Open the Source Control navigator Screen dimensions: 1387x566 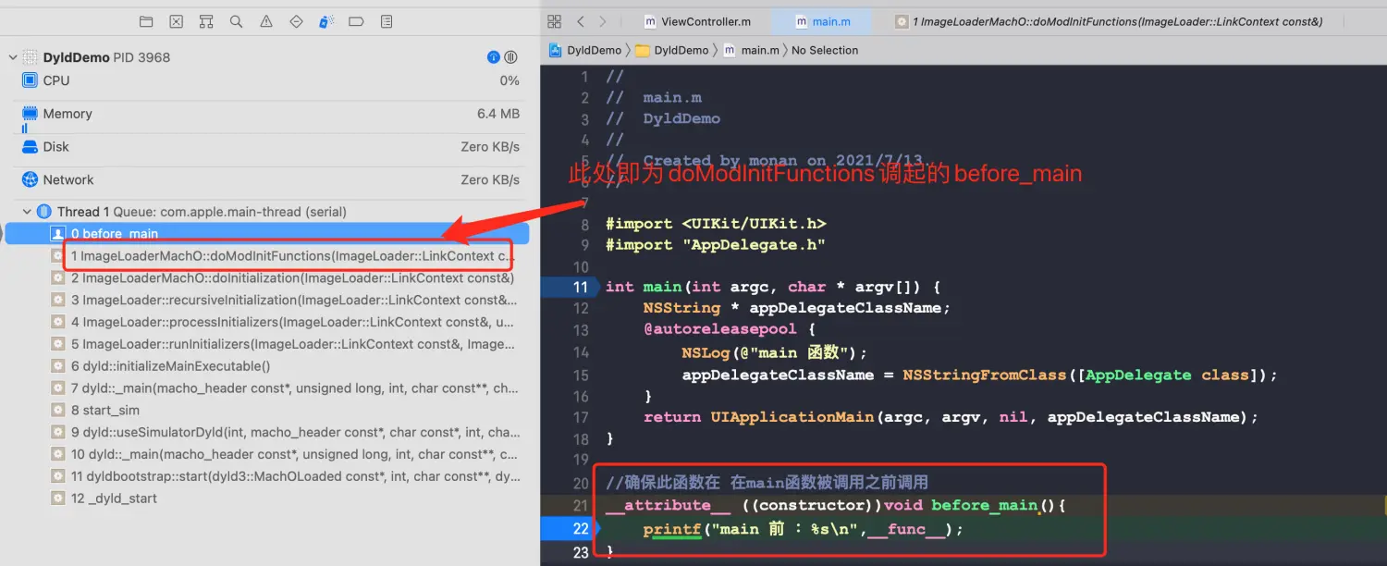click(x=176, y=21)
